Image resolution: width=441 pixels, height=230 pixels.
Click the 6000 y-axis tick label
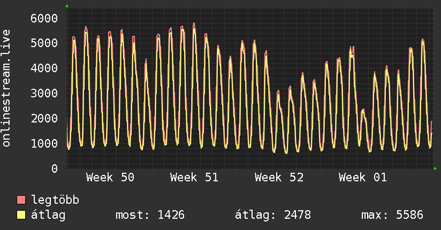click(x=43, y=18)
